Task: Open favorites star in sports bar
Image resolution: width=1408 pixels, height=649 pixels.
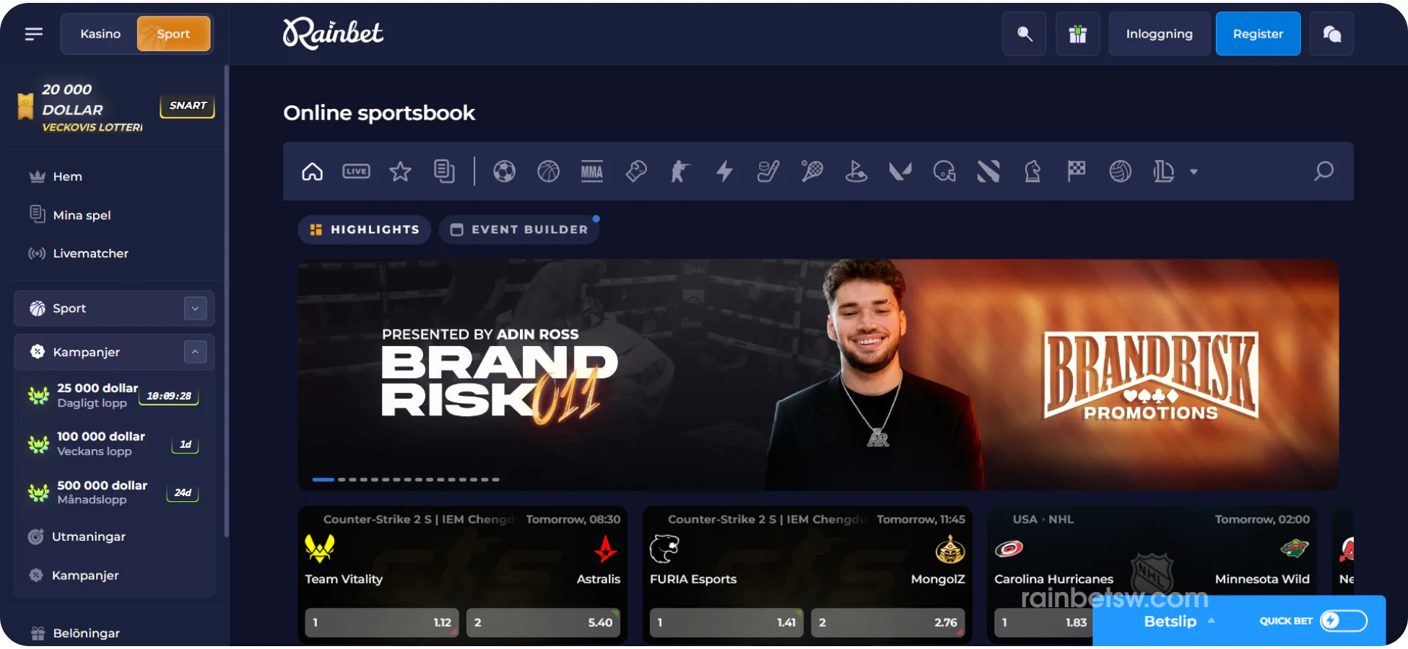Action: [x=400, y=172]
